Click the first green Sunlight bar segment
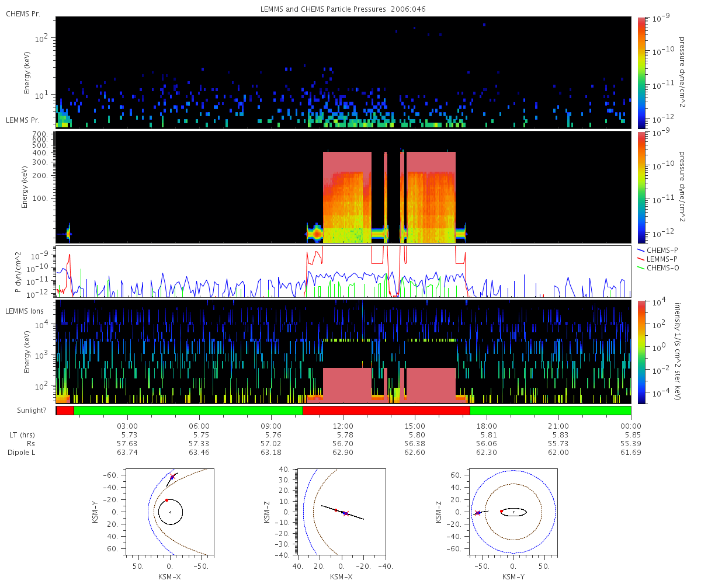701x584 pixels. (188, 411)
